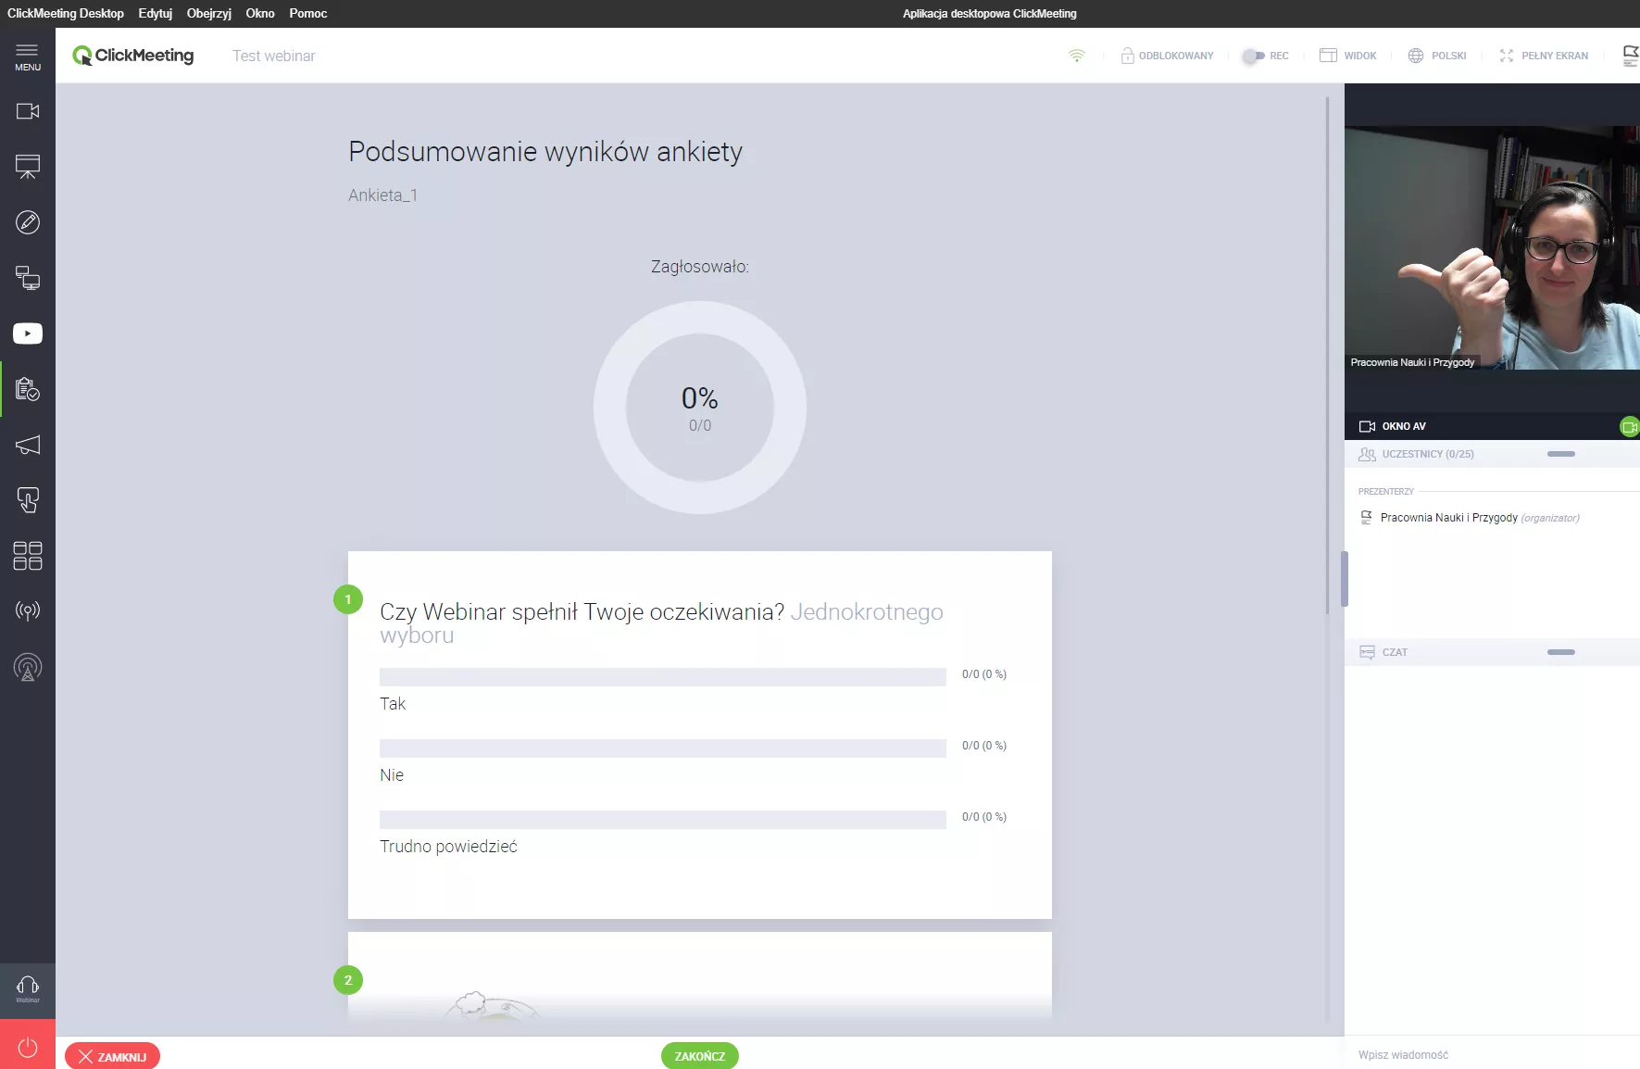This screenshot has width=1640, height=1069.
Task: Open the Obejrzyj menu
Action: pyautogui.click(x=208, y=13)
